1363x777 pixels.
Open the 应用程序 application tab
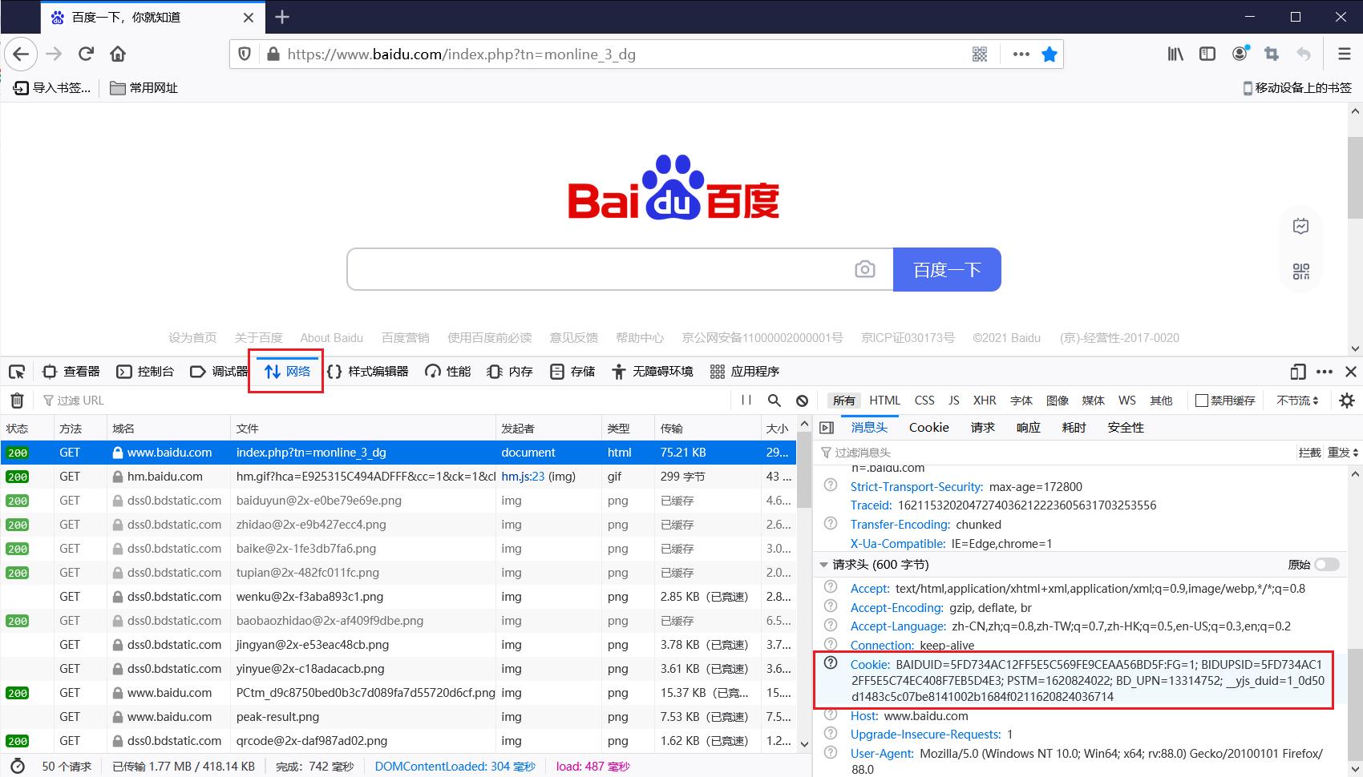pos(745,372)
